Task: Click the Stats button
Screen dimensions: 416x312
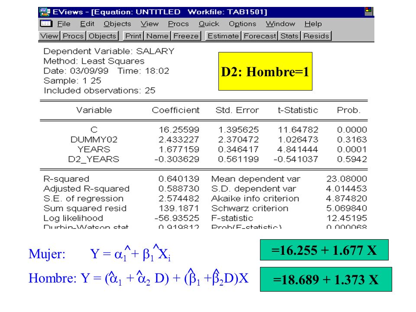Action: [x=289, y=36]
